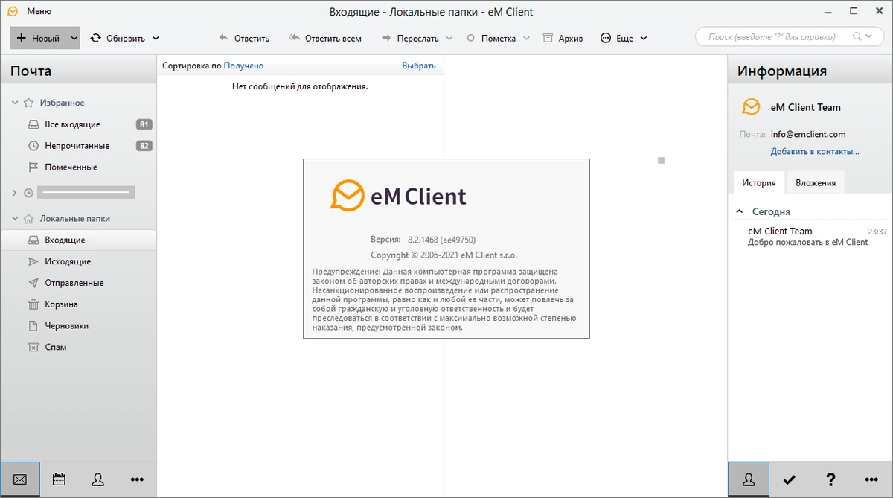Select the Входящие inbox folder
The image size is (893, 498).
[x=79, y=240]
